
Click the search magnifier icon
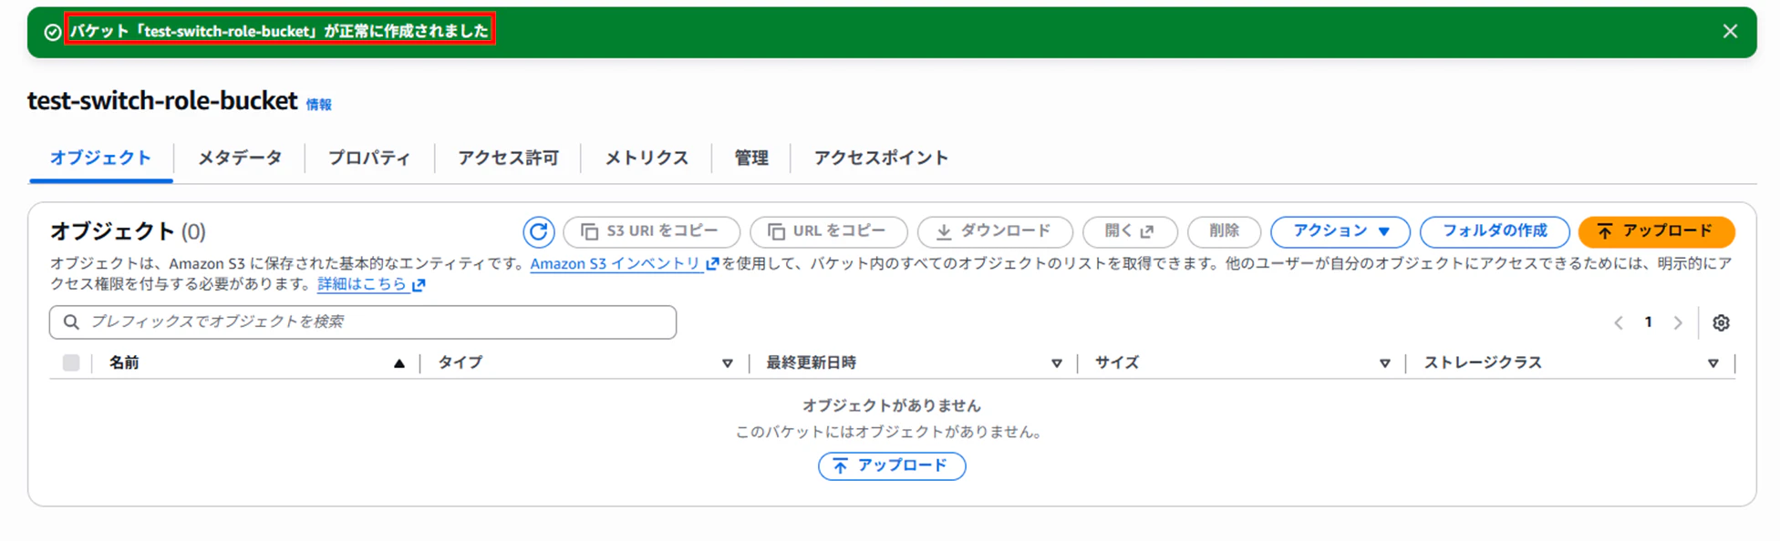pyautogui.click(x=71, y=322)
